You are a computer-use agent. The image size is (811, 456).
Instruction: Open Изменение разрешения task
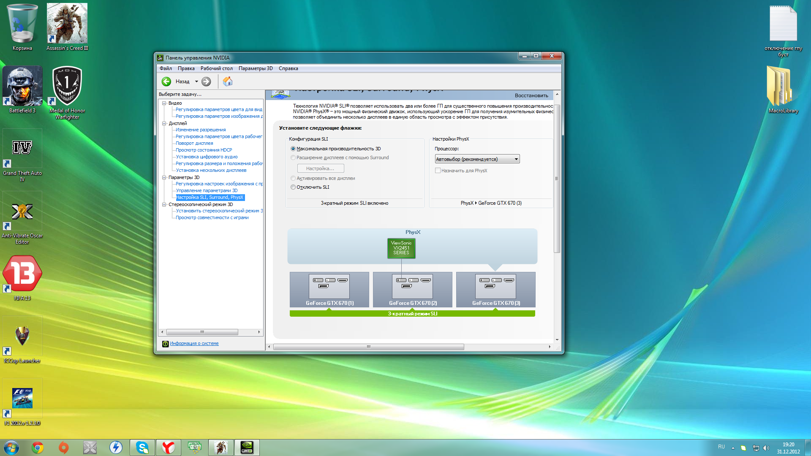[201, 130]
